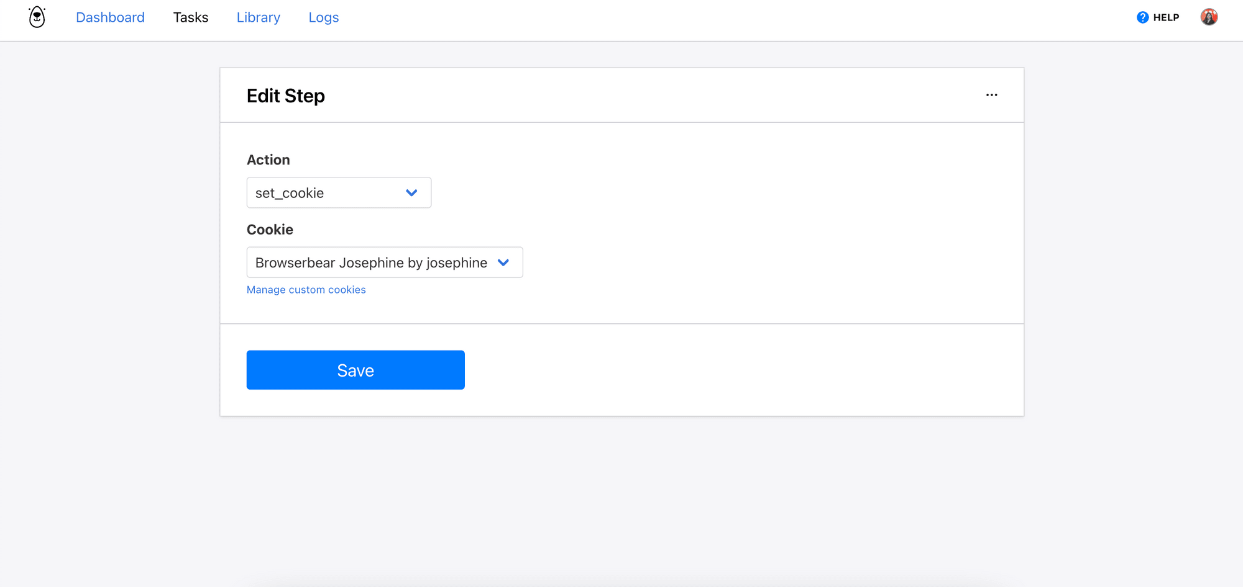
Task: Open the Action dropdown showing set_cookie
Action: click(x=339, y=192)
